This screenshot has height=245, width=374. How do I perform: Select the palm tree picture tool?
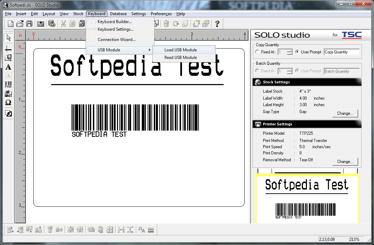click(8, 93)
